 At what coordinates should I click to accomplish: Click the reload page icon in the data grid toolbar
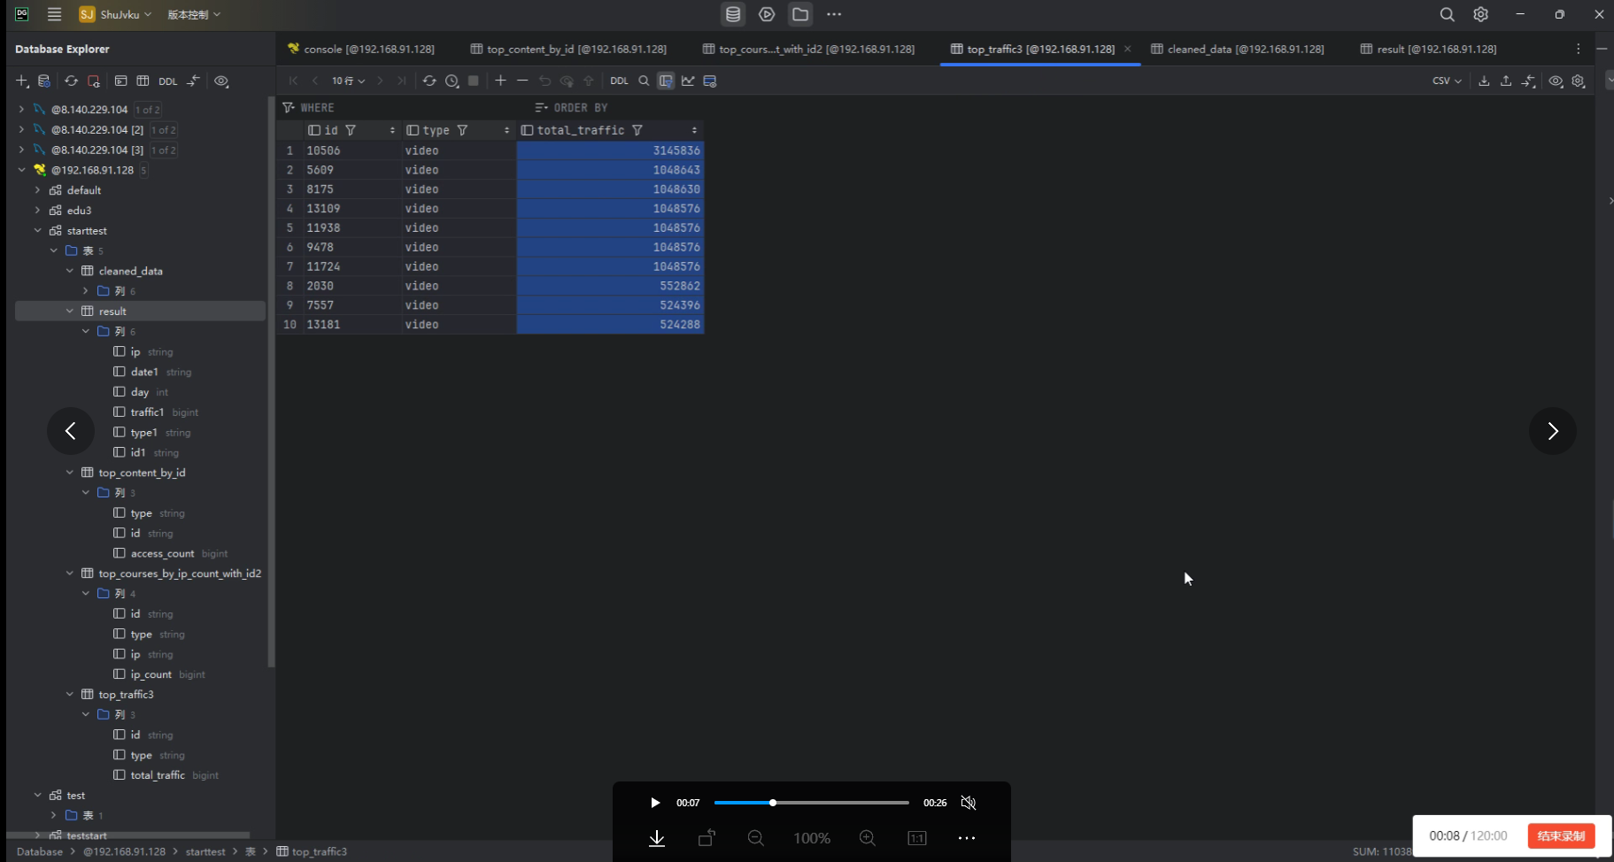(429, 81)
